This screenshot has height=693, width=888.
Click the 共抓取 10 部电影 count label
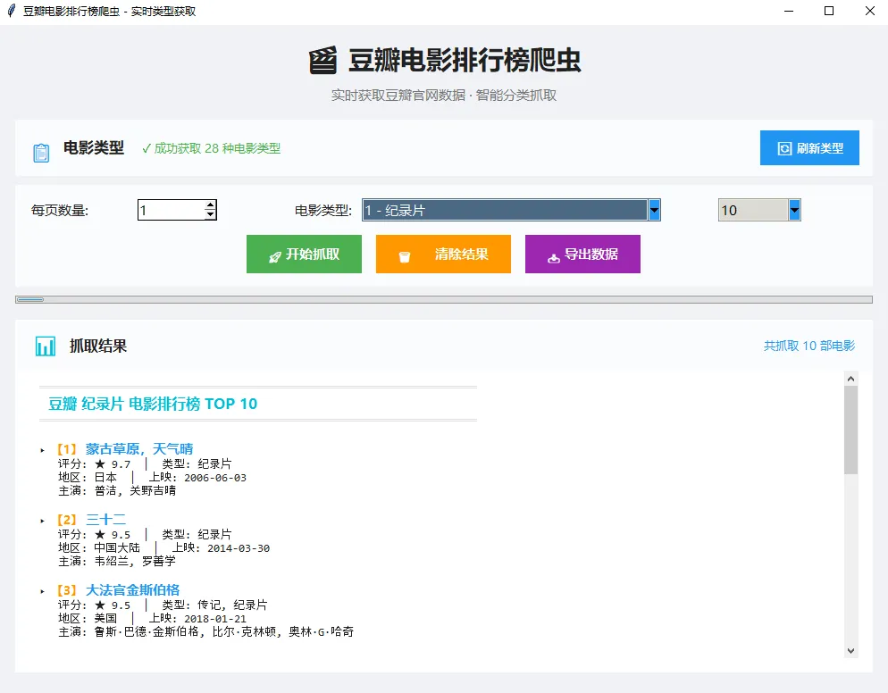coord(809,346)
